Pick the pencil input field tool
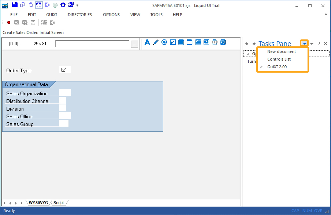The width and height of the screenshot is (331, 215). tap(156, 42)
